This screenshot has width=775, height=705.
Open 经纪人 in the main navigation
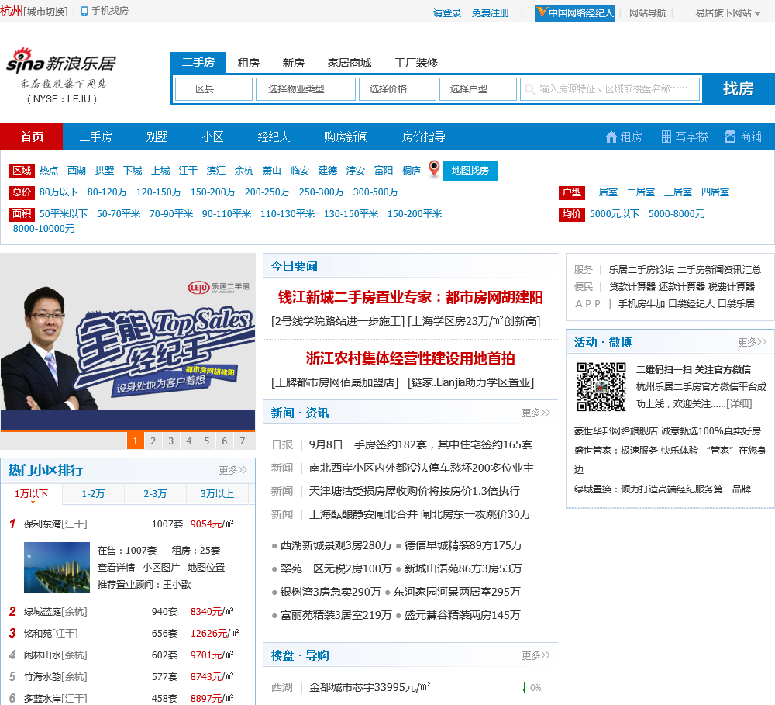pos(274,137)
